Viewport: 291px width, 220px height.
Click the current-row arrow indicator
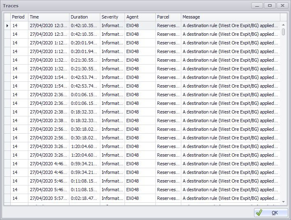coord(7,25)
